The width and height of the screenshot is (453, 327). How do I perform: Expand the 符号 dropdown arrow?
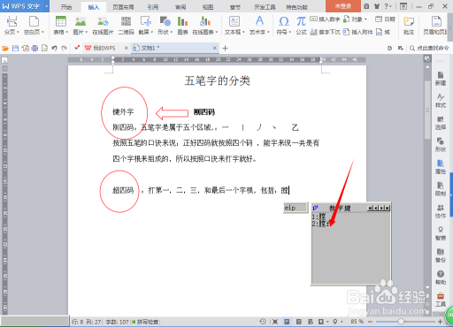click(x=289, y=32)
